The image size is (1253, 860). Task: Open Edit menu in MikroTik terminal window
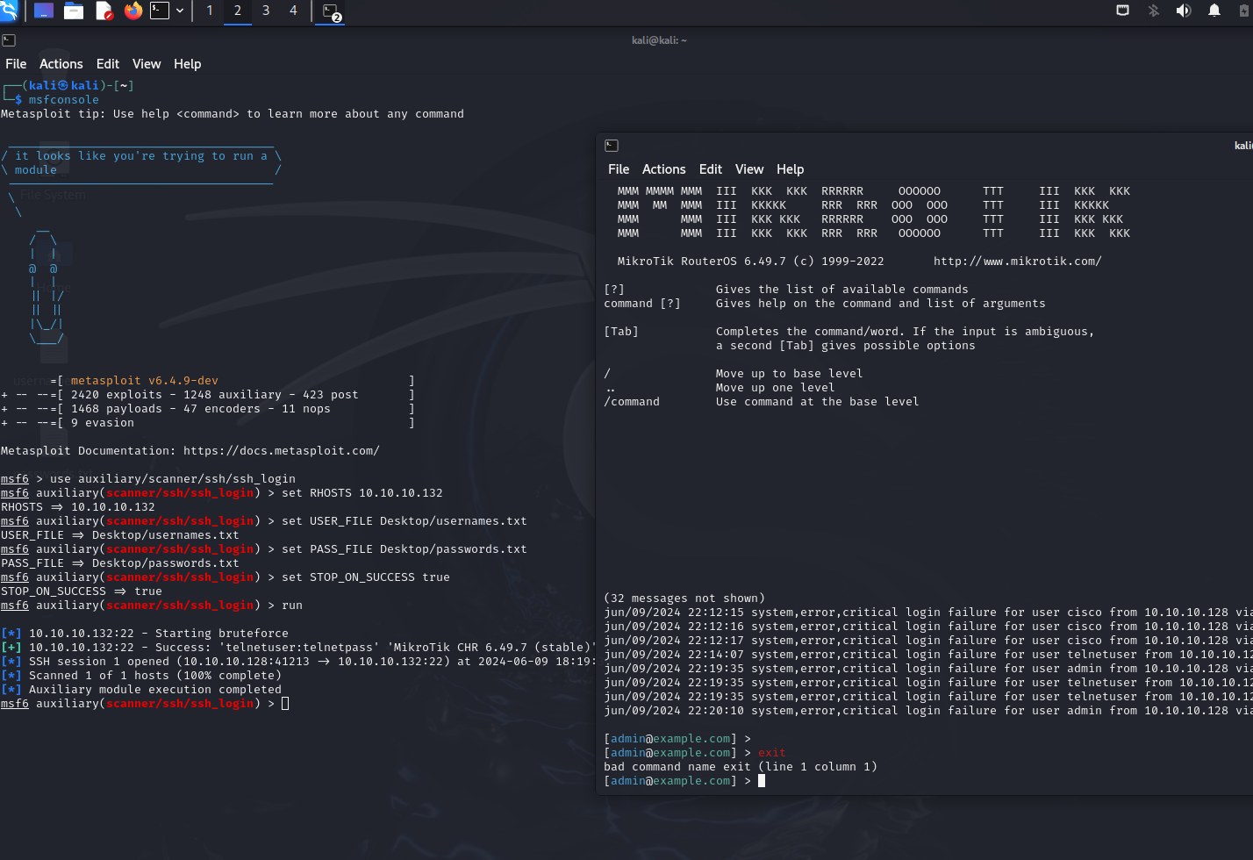(711, 169)
